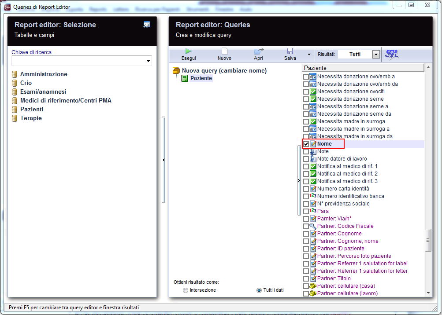Click the Partner: Percorso foto paziente label
Screen dimensions: 442x315
(354, 256)
